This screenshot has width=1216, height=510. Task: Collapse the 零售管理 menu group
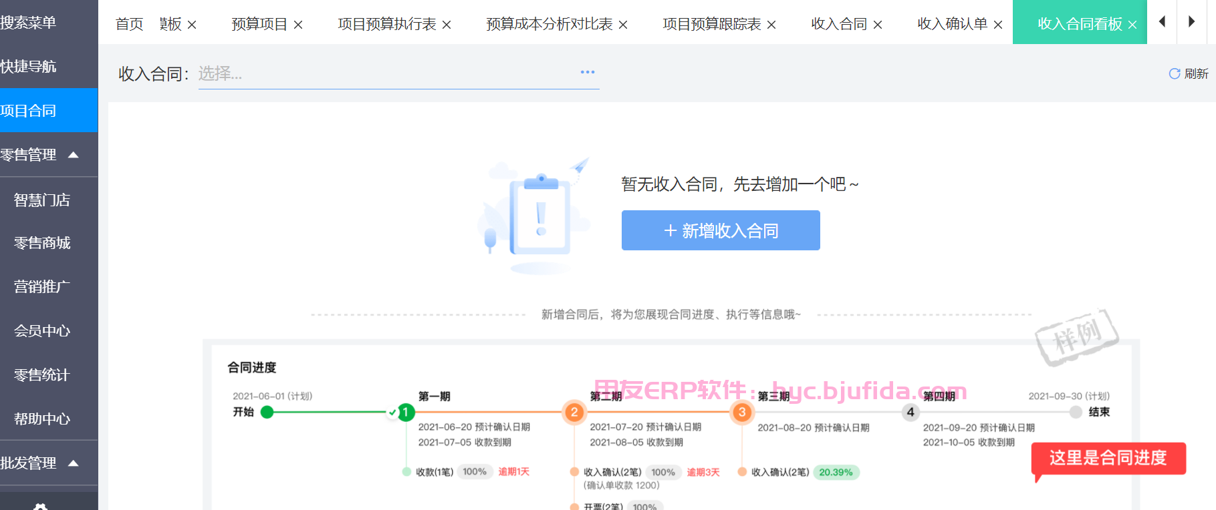[74, 155]
